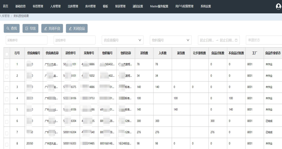Image resolution: width=282 pixels, height=149 pixels.
Task: Expand the 供应商编号 dropdown
Action: click(x=122, y=40)
